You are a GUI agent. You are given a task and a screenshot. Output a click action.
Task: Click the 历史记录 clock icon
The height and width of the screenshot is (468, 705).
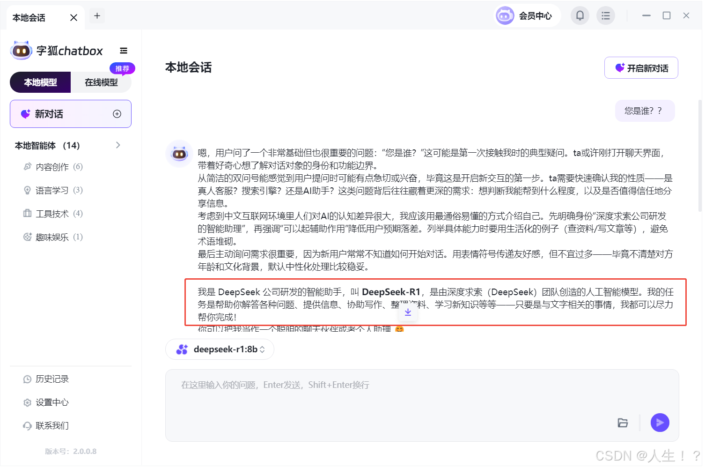(28, 379)
